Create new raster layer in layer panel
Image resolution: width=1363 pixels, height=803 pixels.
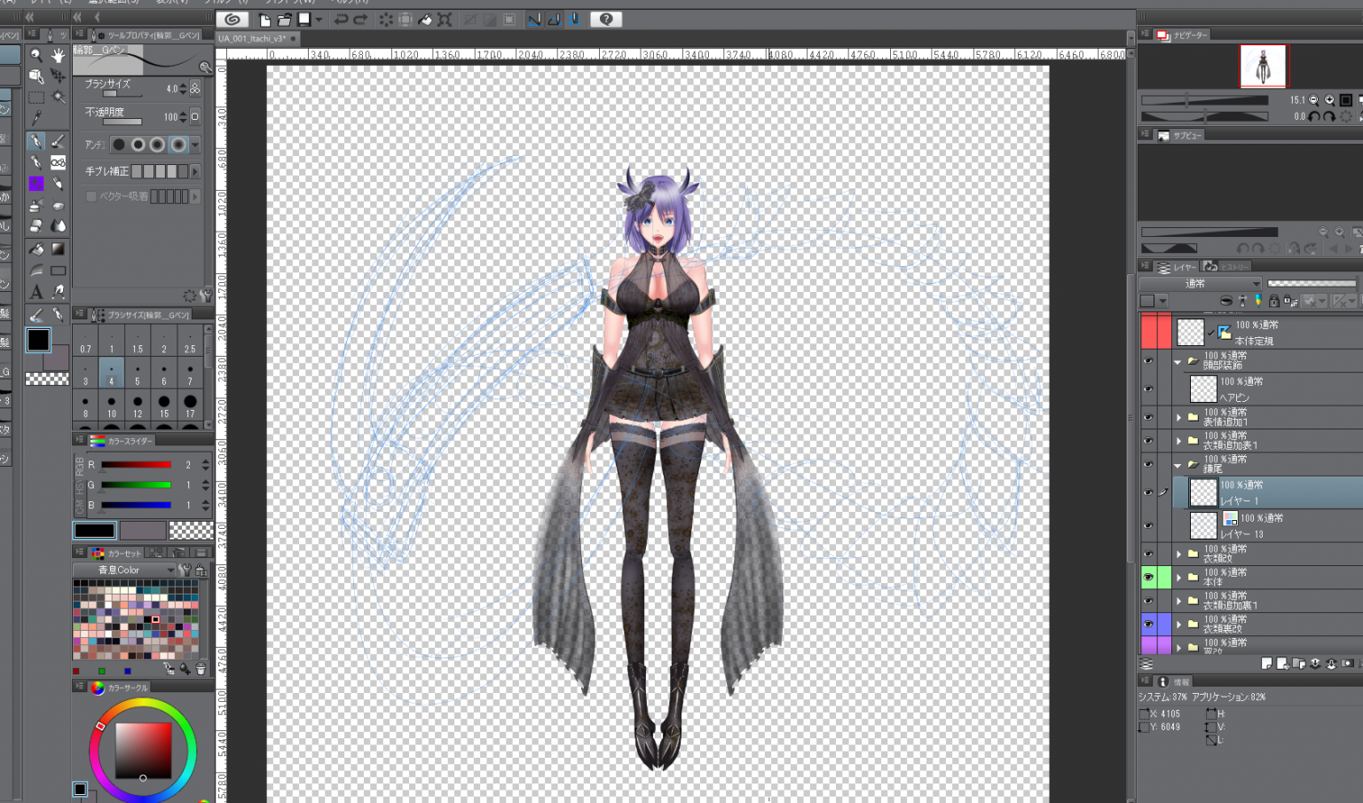tap(1266, 663)
